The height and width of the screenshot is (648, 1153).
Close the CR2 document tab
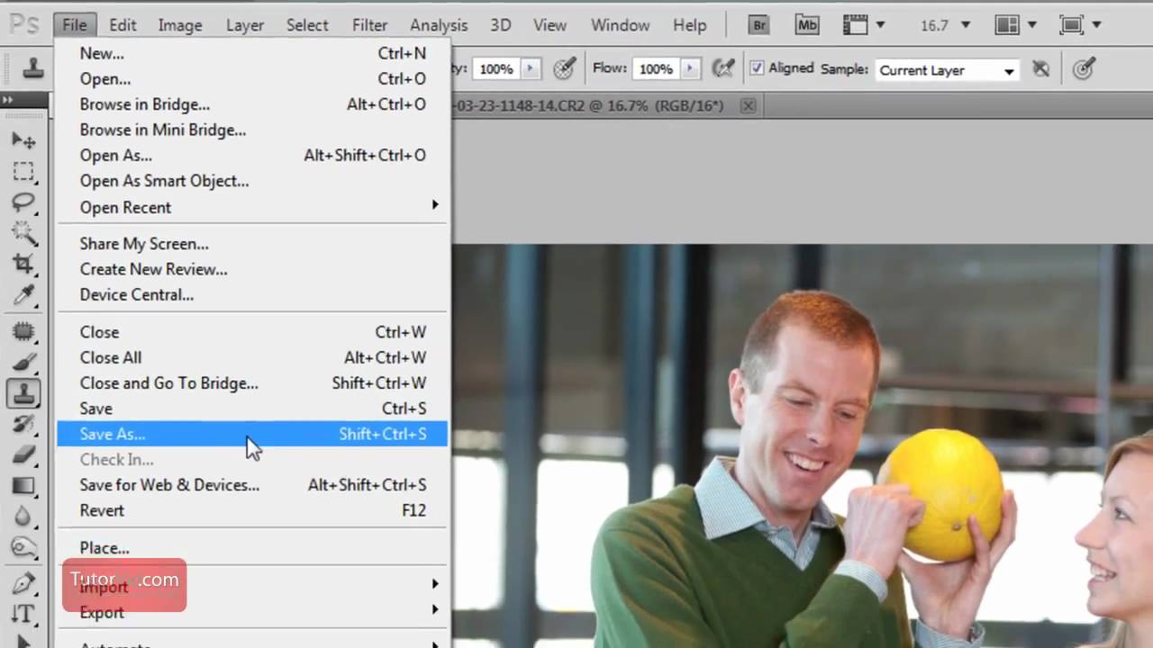tap(748, 105)
